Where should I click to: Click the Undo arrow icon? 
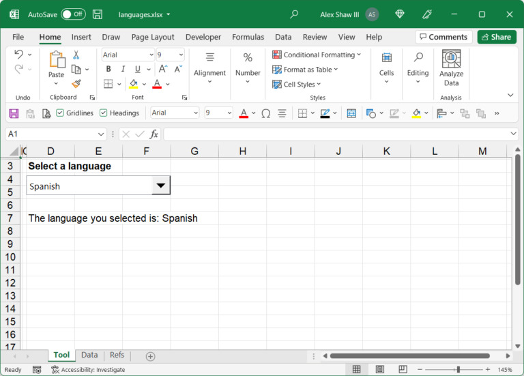pyautogui.click(x=18, y=54)
